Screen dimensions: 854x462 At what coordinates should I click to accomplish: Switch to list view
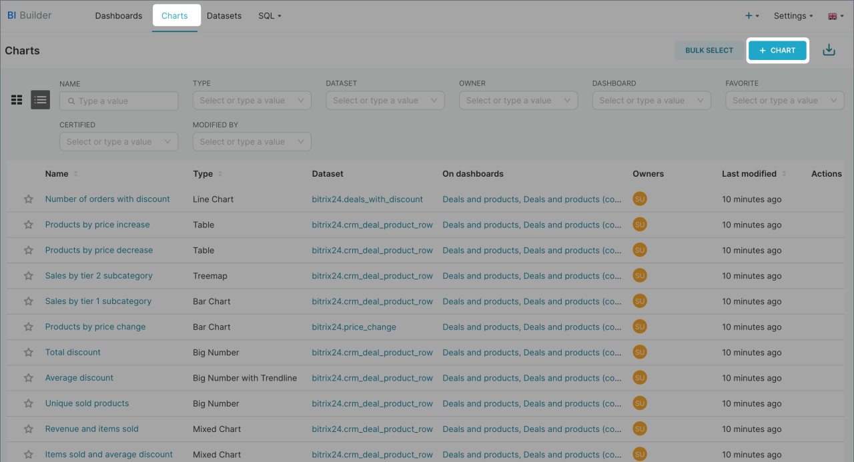[41, 100]
